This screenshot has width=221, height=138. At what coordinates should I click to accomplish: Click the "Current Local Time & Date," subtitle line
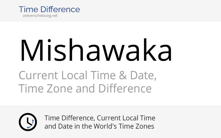click(88, 75)
